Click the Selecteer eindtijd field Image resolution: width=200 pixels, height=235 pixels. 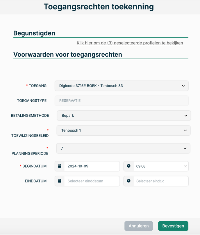pos(161,181)
